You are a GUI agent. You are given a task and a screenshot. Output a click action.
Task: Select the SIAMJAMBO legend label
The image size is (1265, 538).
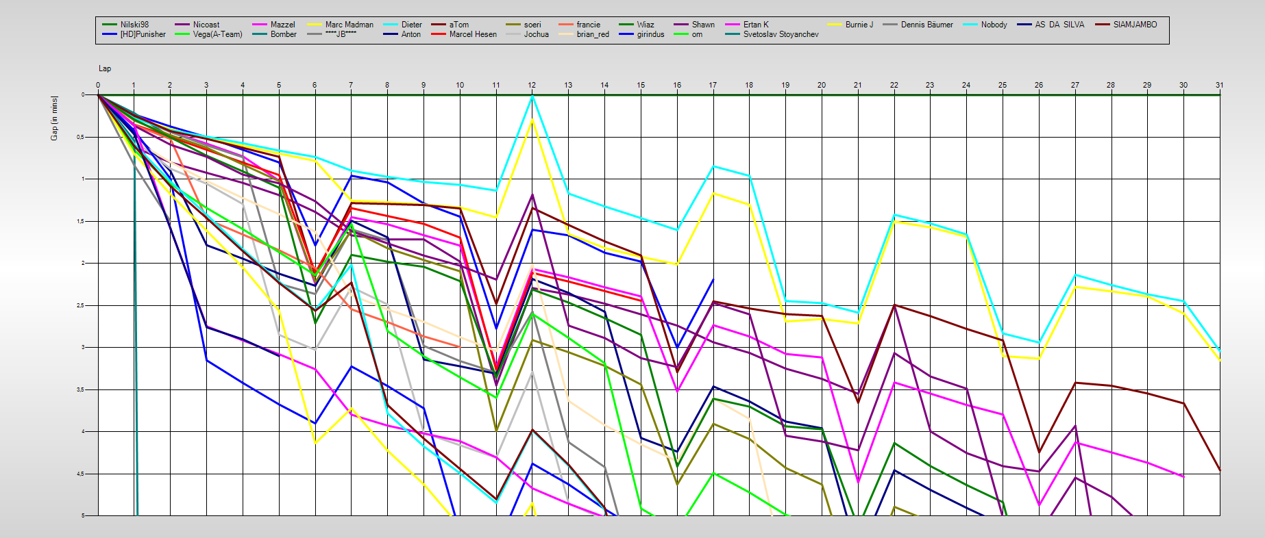point(1134,25)
